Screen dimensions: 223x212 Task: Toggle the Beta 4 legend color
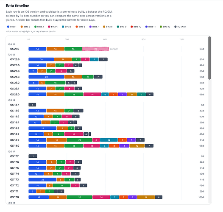pos(53,27)
